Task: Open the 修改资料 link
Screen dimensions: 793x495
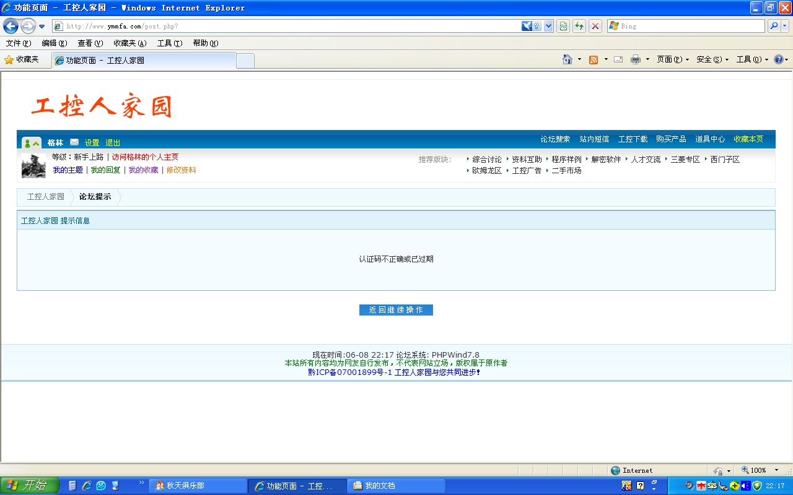Action: point(181,170)
